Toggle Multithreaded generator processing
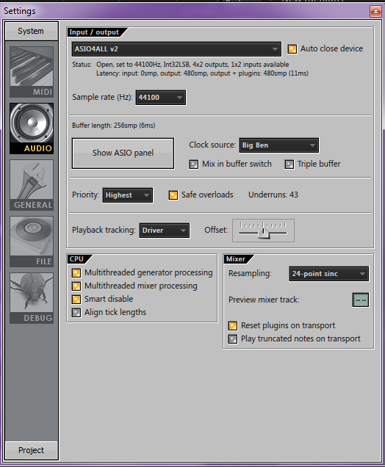The height and width of the screenshot is (467, 385). tap(76, 273)
